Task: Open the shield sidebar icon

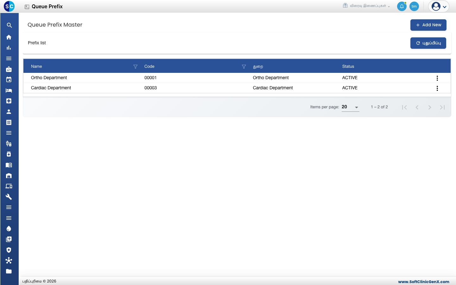Action: click(9, 250)
